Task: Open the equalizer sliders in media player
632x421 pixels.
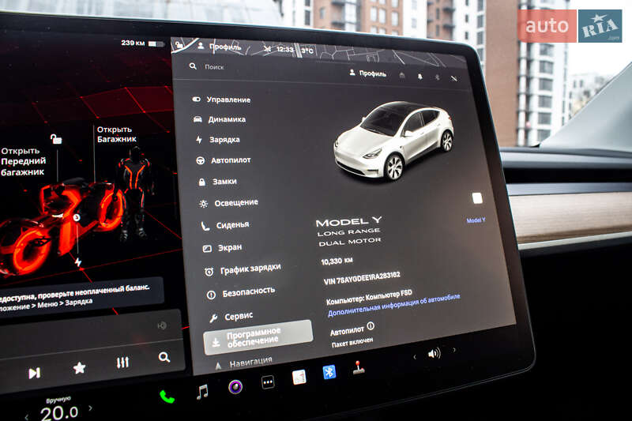Action: [122, 363]
